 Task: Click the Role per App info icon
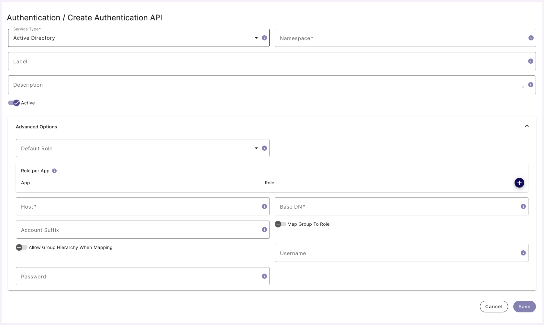click(54, 171)
